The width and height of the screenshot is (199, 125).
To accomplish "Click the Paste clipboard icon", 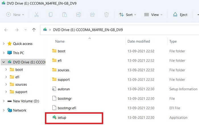I will (65, 15).
